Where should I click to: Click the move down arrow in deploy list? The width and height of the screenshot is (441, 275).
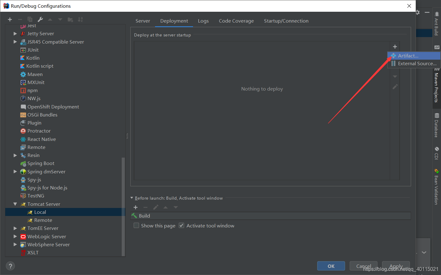pos(395,77)
